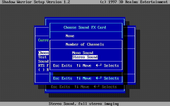Click Enter arrow icon in Channels dialog
The height and width of the screenshot is (106, 170).
point(99,65)
